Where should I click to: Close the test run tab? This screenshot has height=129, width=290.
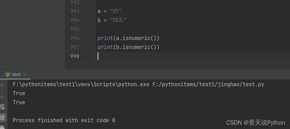click(x=25, y=74)
